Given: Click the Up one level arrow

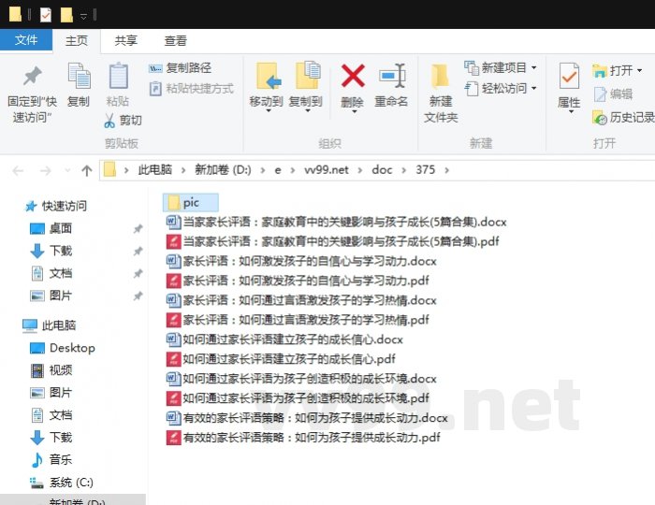Looking at the screenshot, I should (x=86, y=170).
